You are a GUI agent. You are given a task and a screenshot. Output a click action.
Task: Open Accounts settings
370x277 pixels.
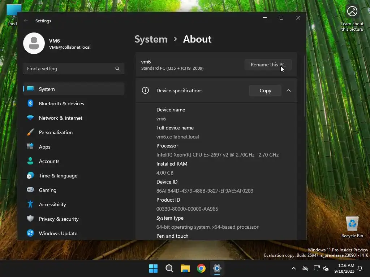click(74, 161)
